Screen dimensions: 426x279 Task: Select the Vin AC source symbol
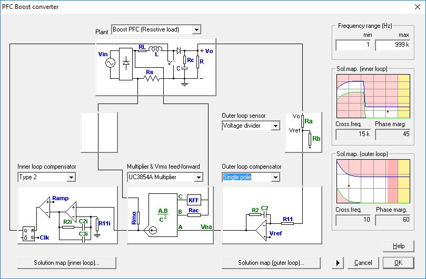pos(111,63)
